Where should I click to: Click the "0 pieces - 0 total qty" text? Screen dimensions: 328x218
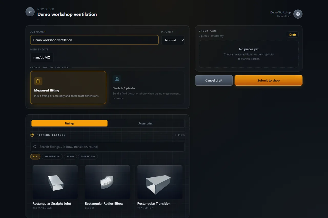point(211,36)
